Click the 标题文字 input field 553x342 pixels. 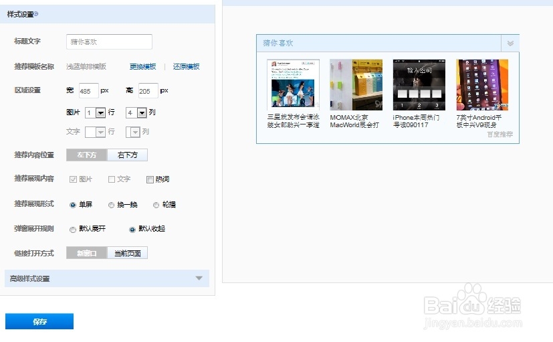pyautogui.click(x=110, y=41)
